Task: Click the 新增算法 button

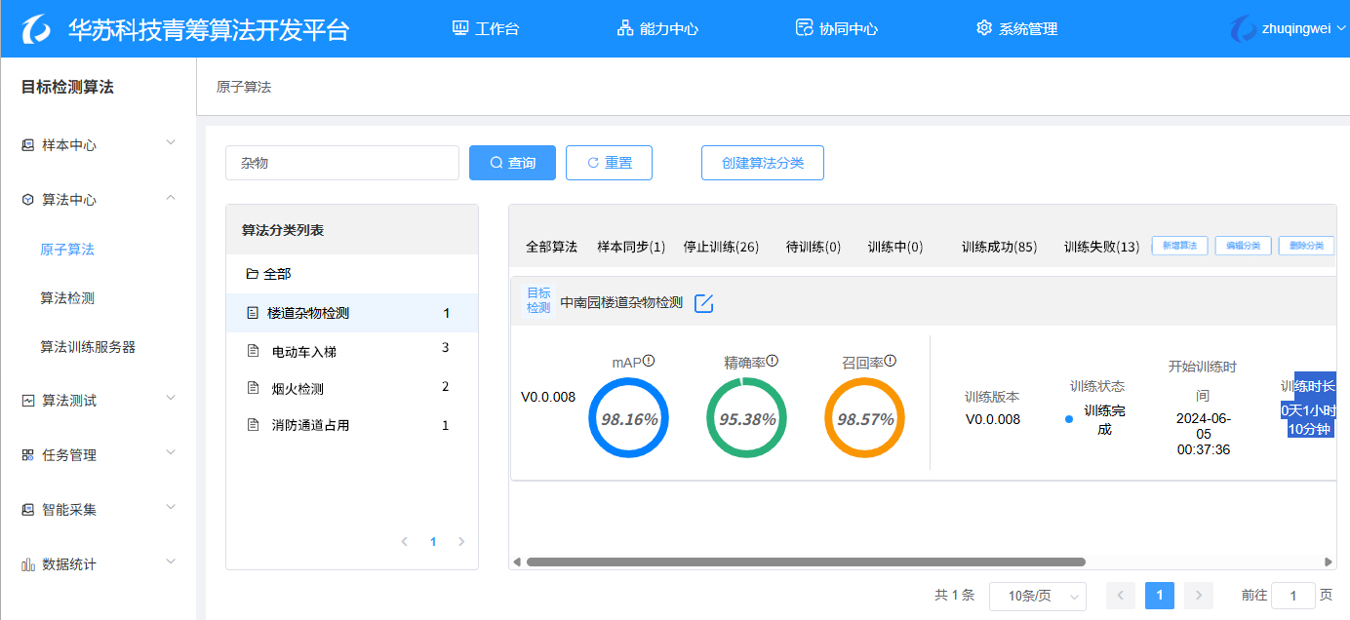Action: [x=1180, y=246]
